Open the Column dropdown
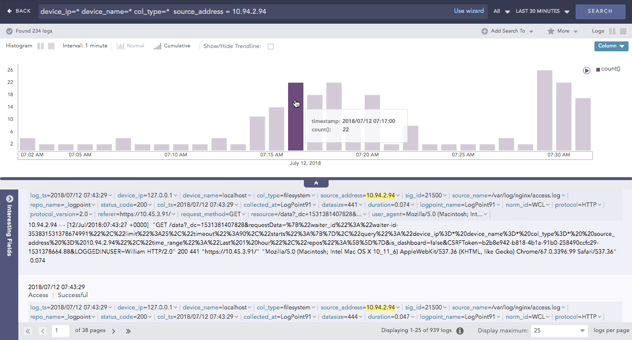This screenshot has height=340, width=632. click(x=611, y=46)
